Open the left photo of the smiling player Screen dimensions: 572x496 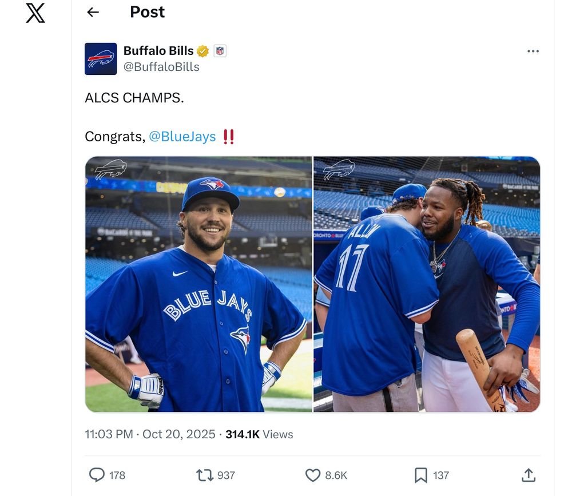[198, 284]
